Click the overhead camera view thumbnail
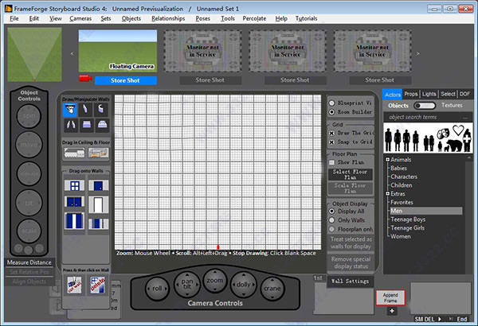Viewport: 478px width, 326px height. 34,55
